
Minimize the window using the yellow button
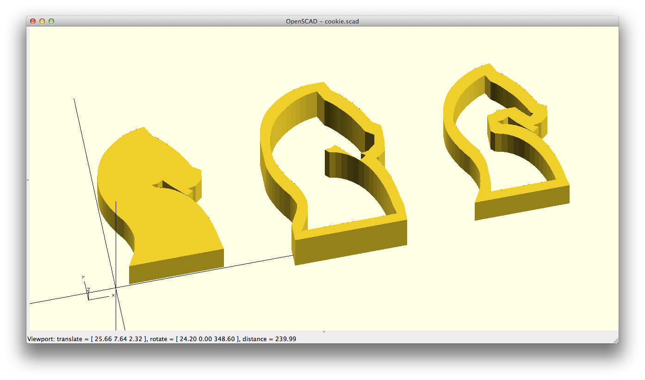click(x=42, y=21)
